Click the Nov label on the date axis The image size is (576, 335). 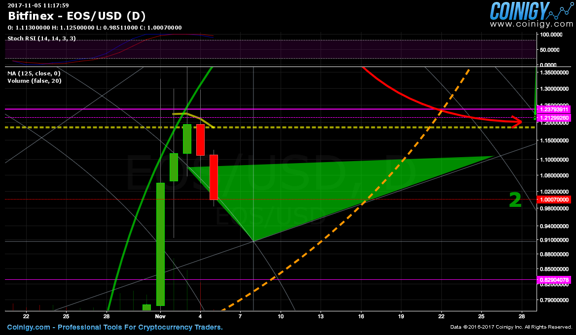pos(160,316)
